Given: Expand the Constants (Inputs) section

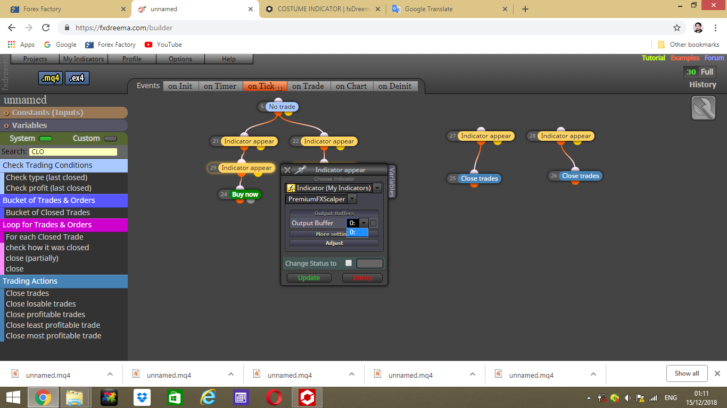Looking at the screenshot, I should pyautogui.click(x=64, y=113).
